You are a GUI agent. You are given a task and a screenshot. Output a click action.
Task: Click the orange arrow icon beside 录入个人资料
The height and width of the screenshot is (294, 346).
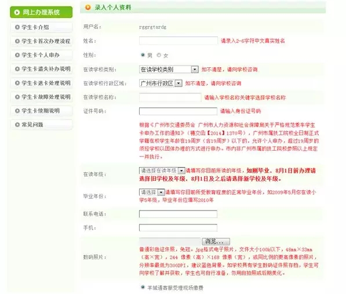(88, 8)
